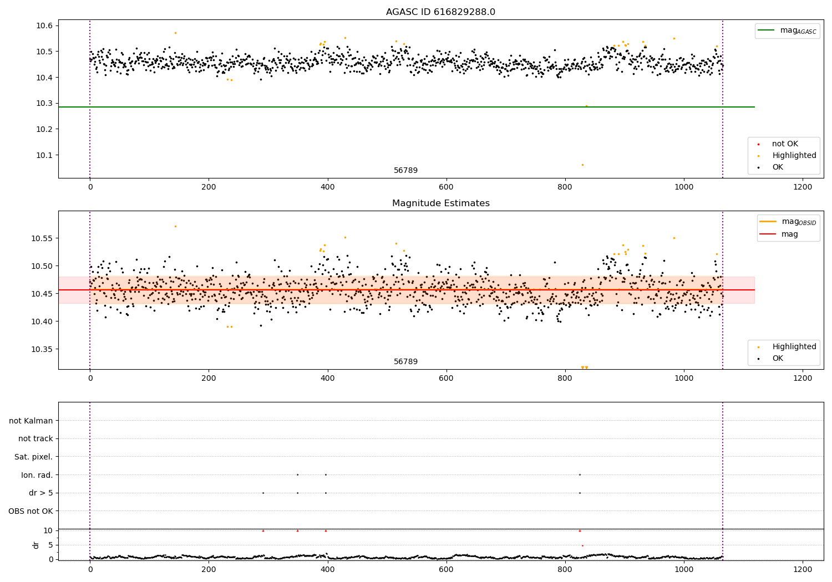Select the green mag AGASC legend line
The height and width of the screenshot is (582, 832).
(766, 30)
